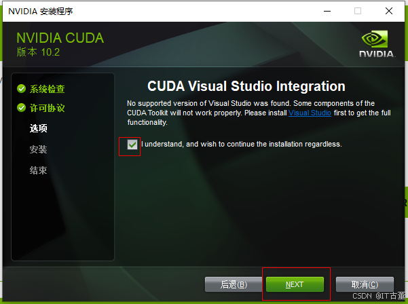The image size is (408, 304).
Task: Select the 系统检查 step in sidebar
Action: point(47,89)
